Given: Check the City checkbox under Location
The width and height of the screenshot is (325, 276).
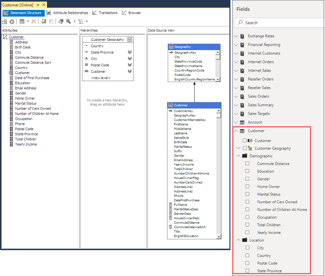Looking at the screenshot, I should point(247,248).
